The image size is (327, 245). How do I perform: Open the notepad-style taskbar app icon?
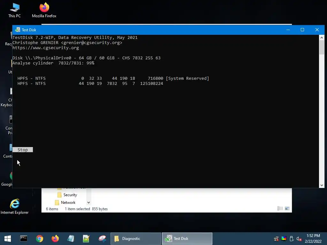click(x=71, y=239)
